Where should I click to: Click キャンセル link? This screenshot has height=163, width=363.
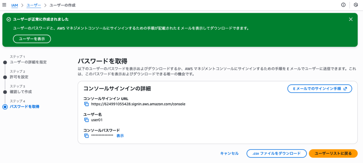click(x=229, y=153)
